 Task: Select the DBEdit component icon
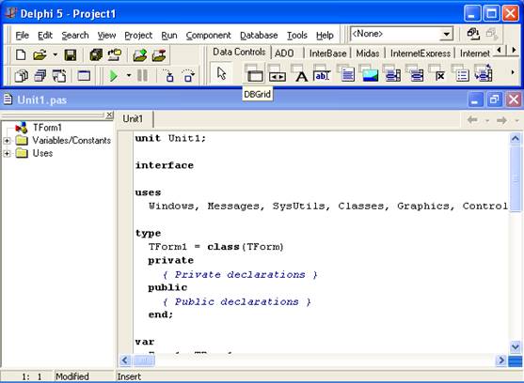(x=322, y=73)
